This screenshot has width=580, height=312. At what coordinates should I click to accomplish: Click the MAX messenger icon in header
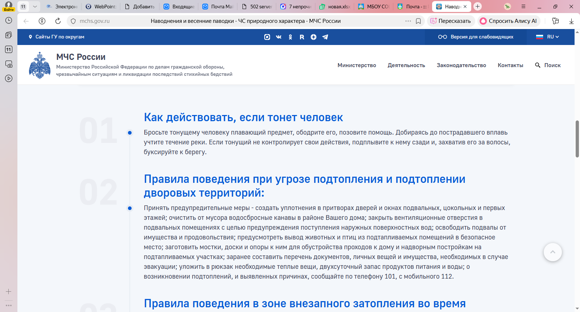267,37
